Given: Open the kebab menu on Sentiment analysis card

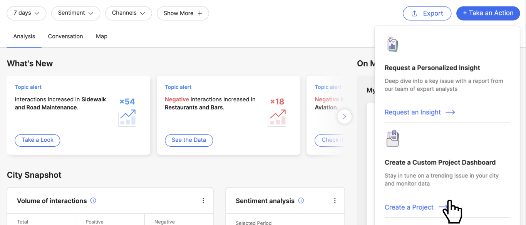Looking at the screenshot, I should coord(335,200).
